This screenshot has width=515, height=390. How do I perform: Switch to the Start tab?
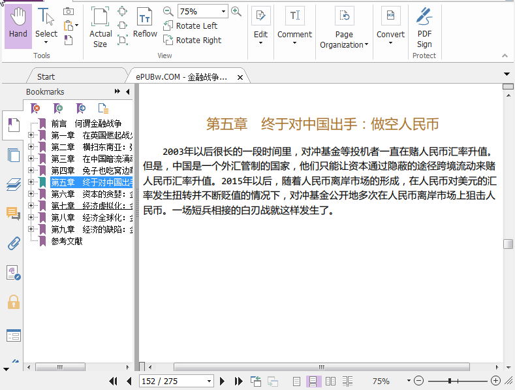pyautogui.click(x=46, y=77)
